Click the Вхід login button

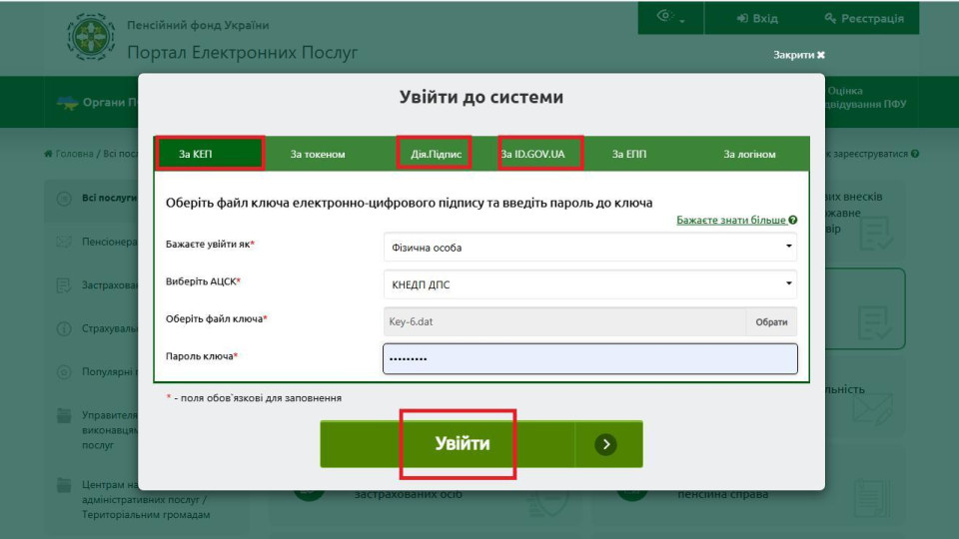click(x=757, y=18)
